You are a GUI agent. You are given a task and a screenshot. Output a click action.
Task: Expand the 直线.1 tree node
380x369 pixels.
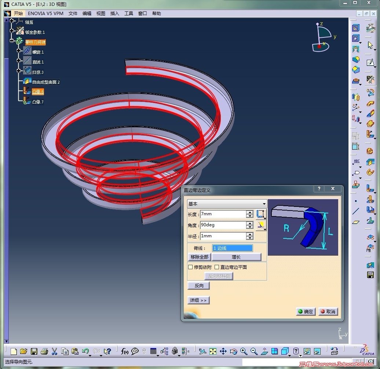pos(19,61)
